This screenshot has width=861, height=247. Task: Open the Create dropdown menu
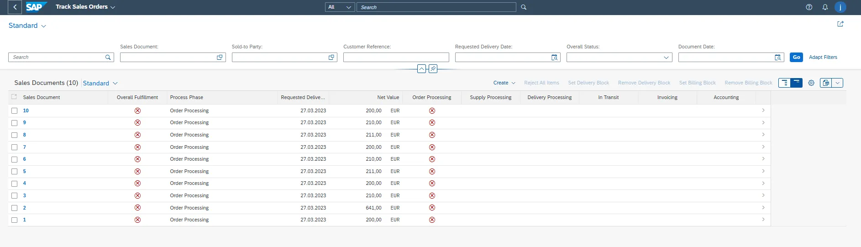(x=504, y=83)
